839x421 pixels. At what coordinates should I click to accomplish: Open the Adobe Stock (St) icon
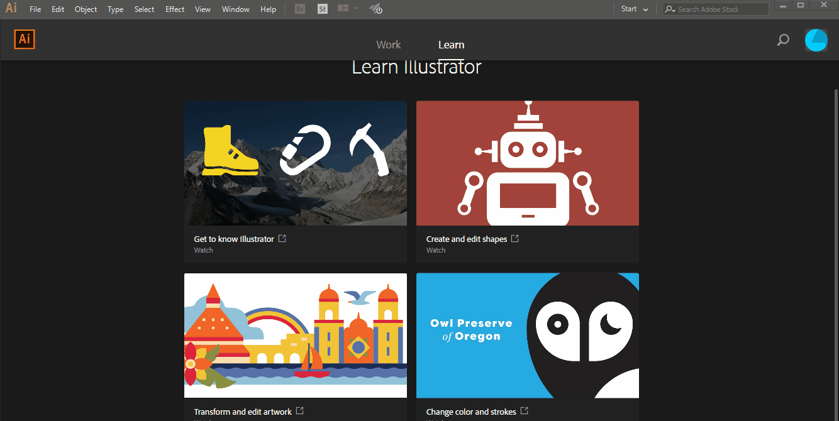(x=323, y=9)
